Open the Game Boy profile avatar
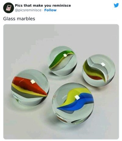Viewport: 122px width, 141px height. pyautogui.click(x=9, y=8)
